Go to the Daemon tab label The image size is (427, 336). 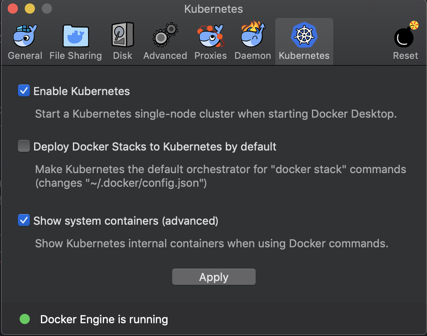(253, 56)
